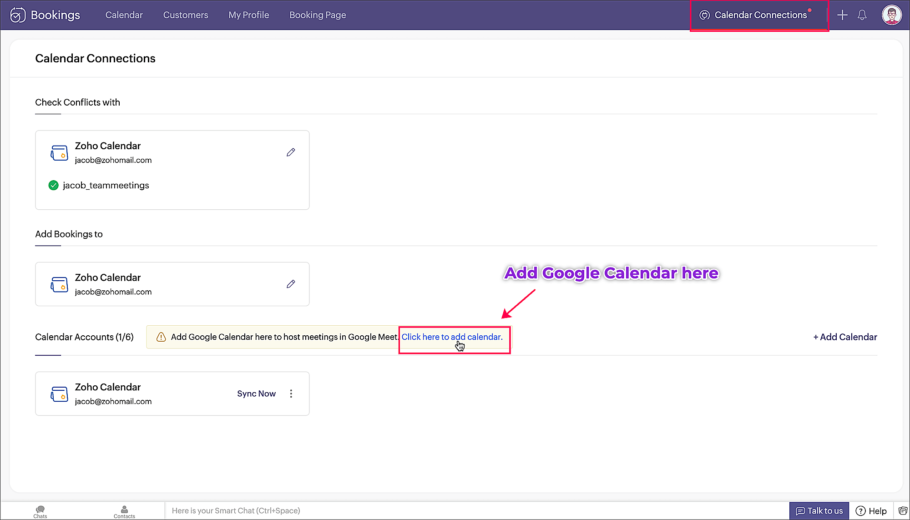Click 'Click here to add calendar' link

452,337
